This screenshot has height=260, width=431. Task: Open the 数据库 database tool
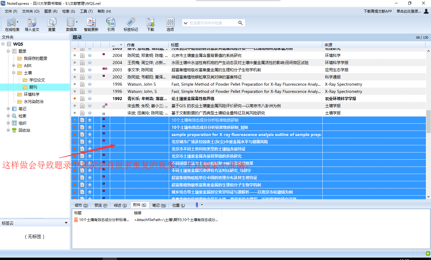(x=72, y=25)
